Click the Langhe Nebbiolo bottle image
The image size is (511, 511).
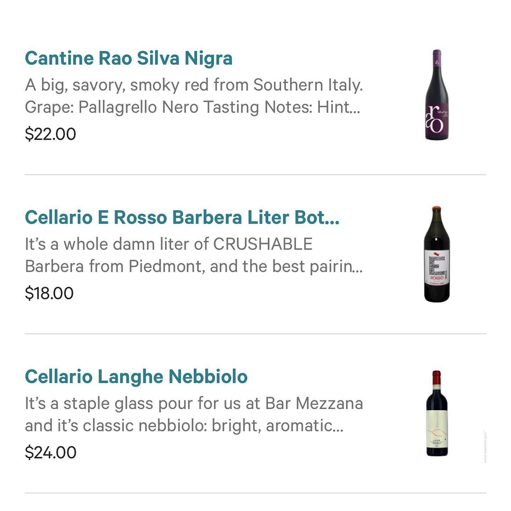click(x=436, y=413)
